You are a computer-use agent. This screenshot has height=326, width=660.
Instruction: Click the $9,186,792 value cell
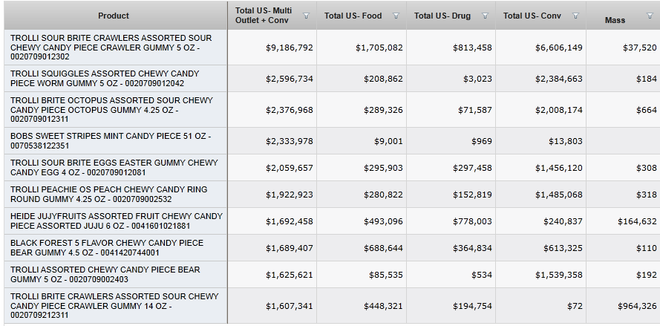tap(290, 48)
